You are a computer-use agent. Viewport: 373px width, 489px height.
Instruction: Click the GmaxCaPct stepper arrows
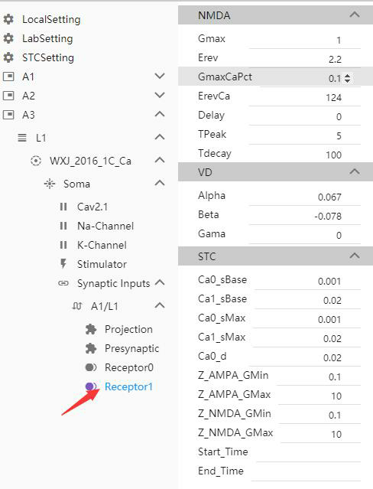tap(348, 78)
